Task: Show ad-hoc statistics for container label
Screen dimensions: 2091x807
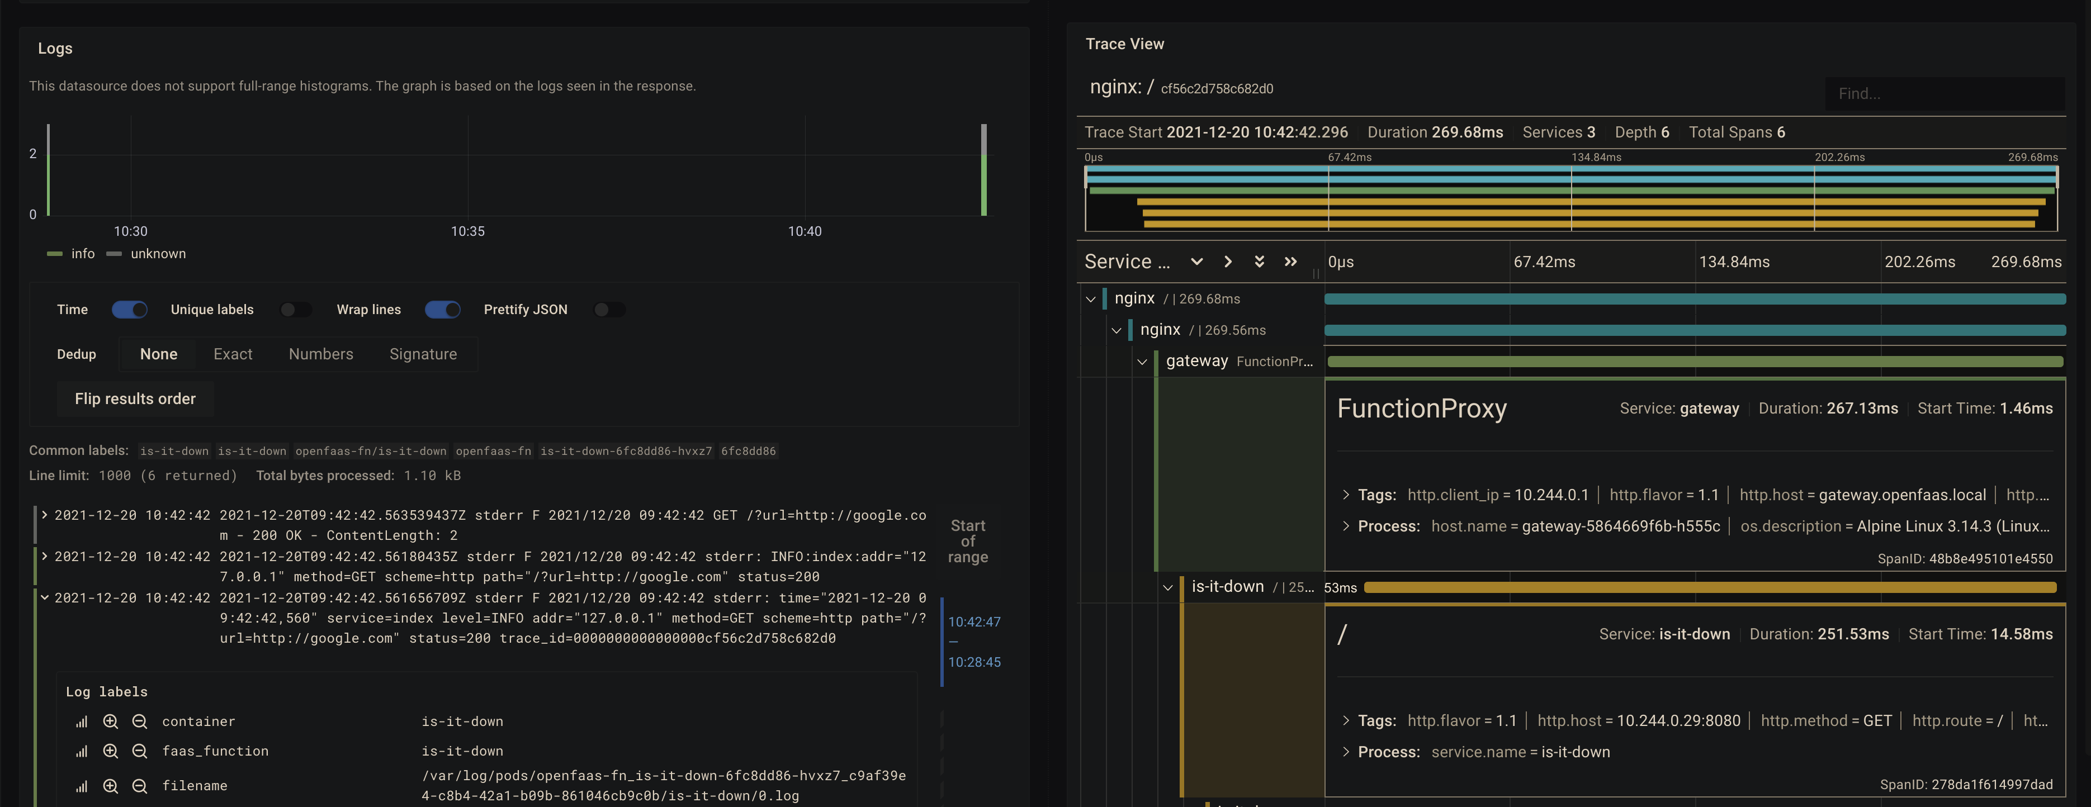Action: click(x=81, y=722)
